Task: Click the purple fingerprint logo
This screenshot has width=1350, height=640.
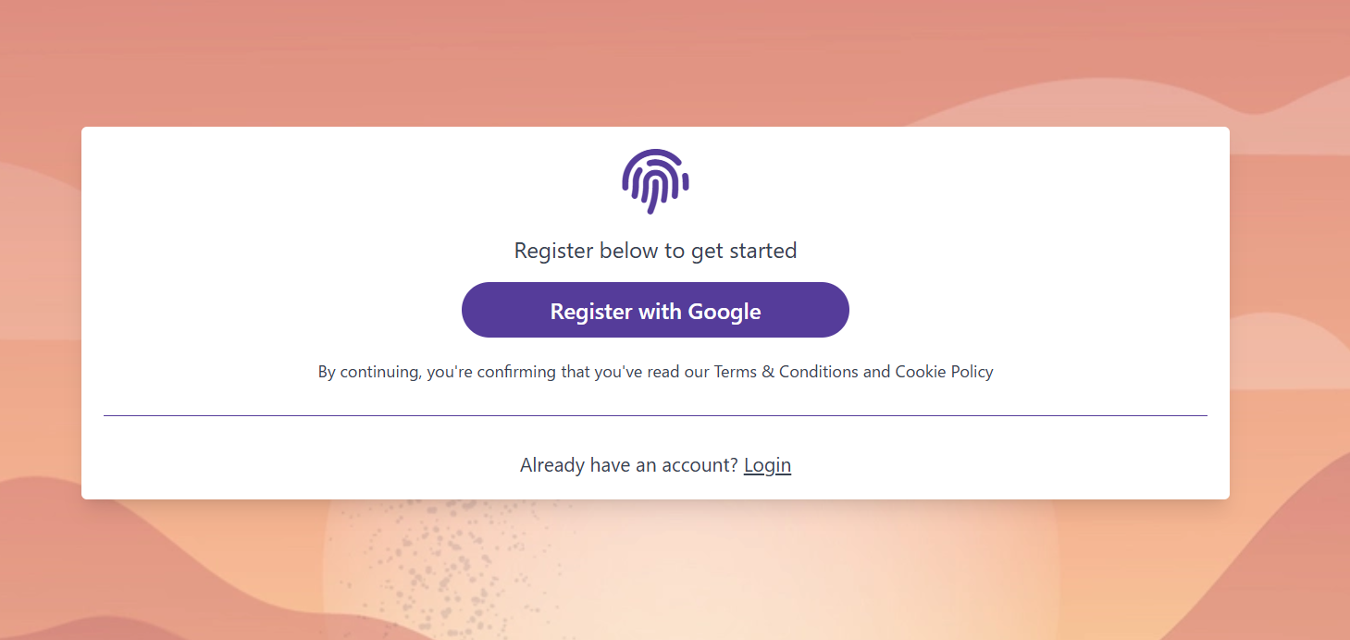Action: [x=655, y=181]
